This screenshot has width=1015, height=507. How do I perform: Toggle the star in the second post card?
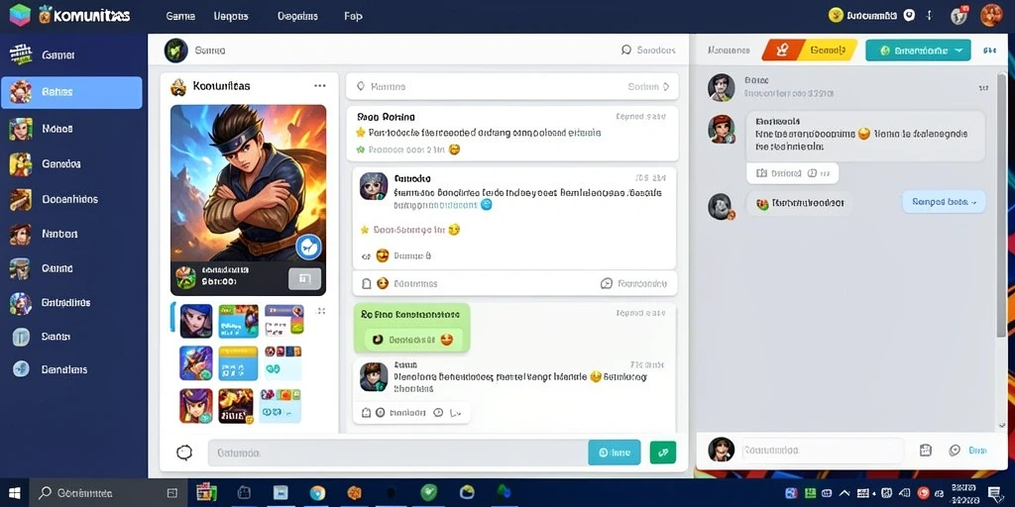tap(364, 230)
